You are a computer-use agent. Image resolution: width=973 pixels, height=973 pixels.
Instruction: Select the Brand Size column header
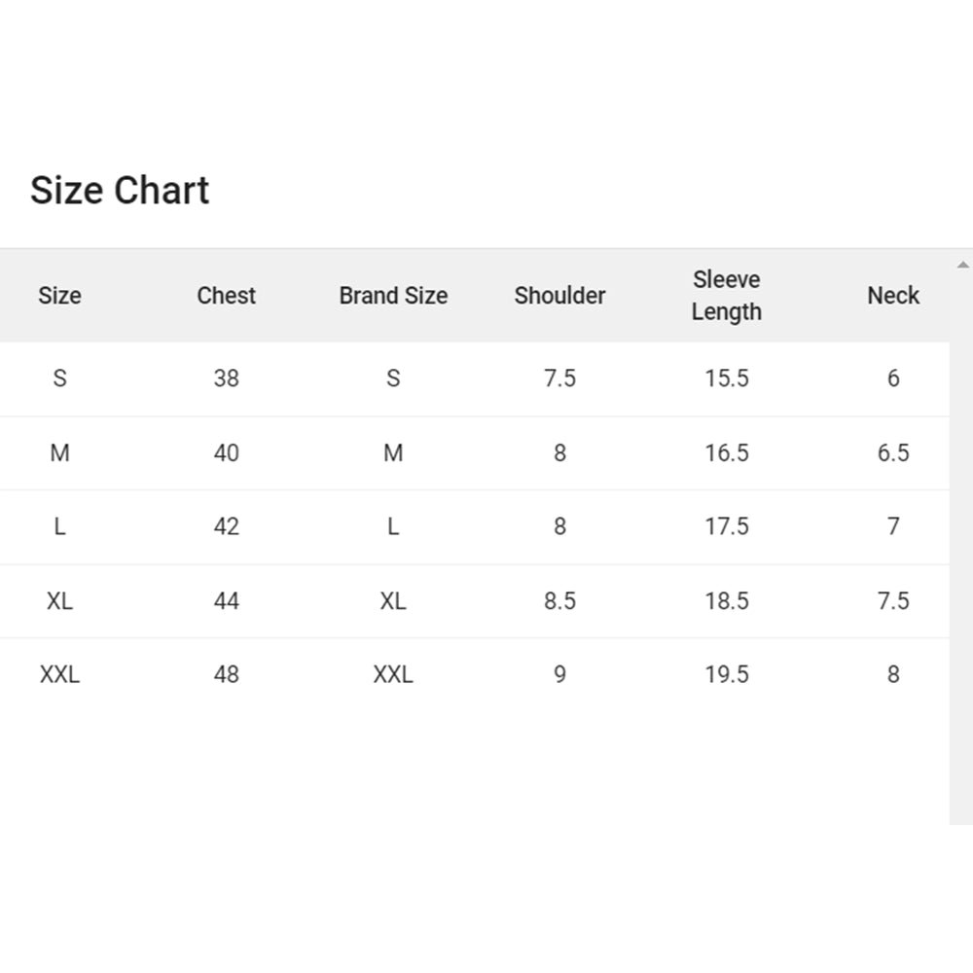[x=393, y=296]
